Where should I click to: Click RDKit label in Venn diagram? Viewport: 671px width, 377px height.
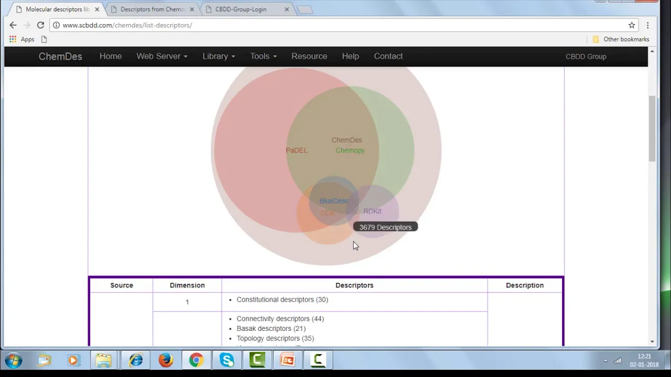[x=372, y=211]
